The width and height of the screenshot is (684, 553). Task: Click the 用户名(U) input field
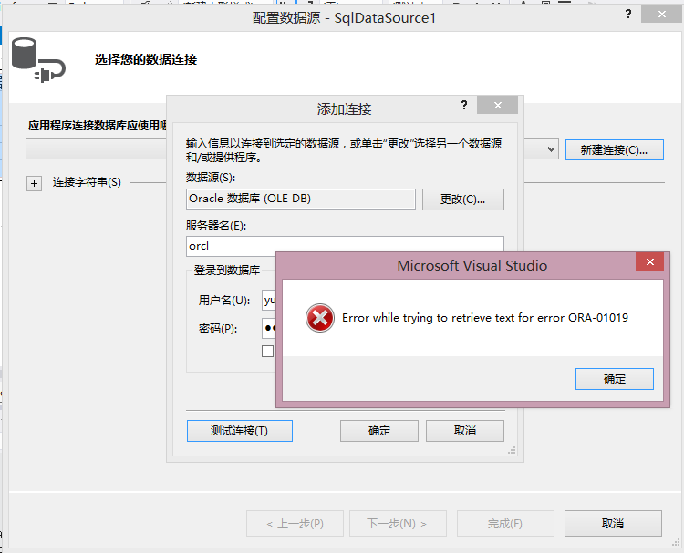[x=269, y=301]
